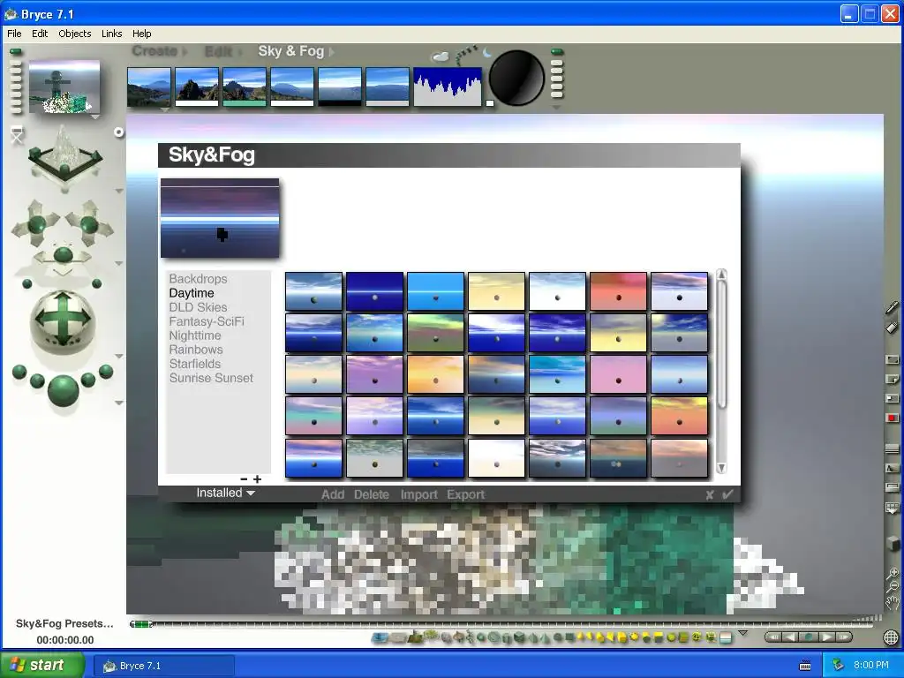Image resolution: width=904 pixels, height=678 pixels.
Task: Expand the triangle under the Nano Preview
Action: point(95,117)
